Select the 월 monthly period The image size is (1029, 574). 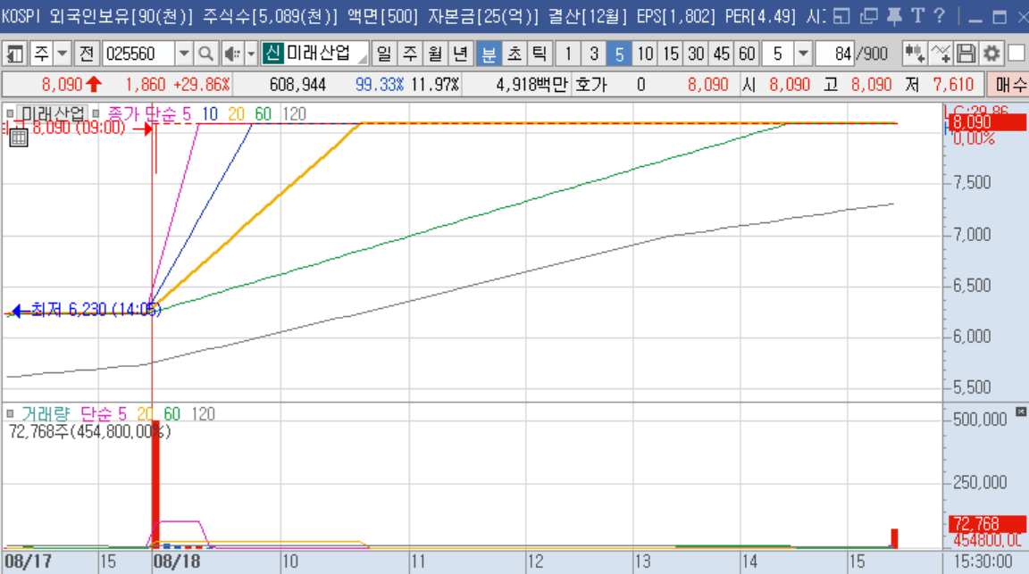point(435,54)
